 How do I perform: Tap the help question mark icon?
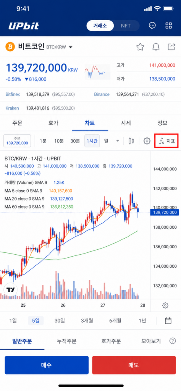pos(172,341)
